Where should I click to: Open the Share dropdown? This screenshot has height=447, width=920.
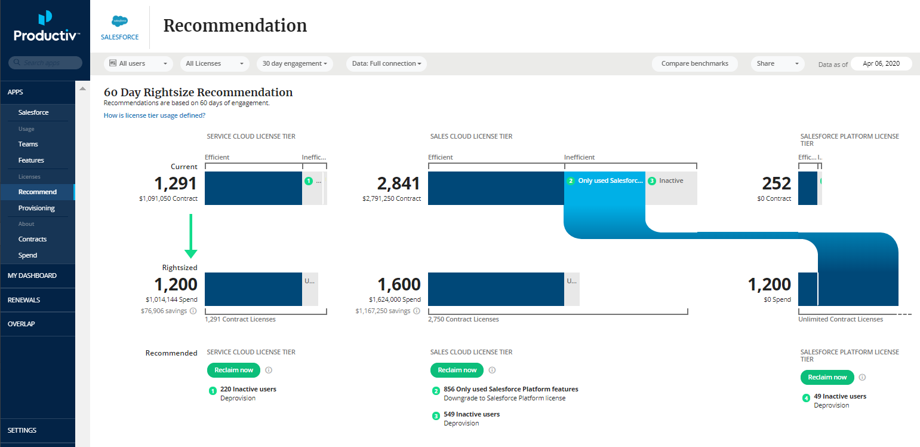coord(777,63)
